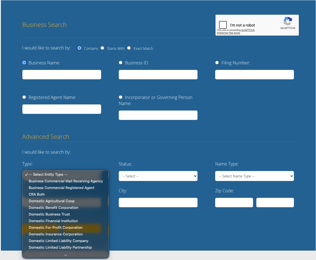Image resolution: width=316 pixels, height=260 pixels.
Task: Choose the Business Name radio button
Action: (24, 63)
